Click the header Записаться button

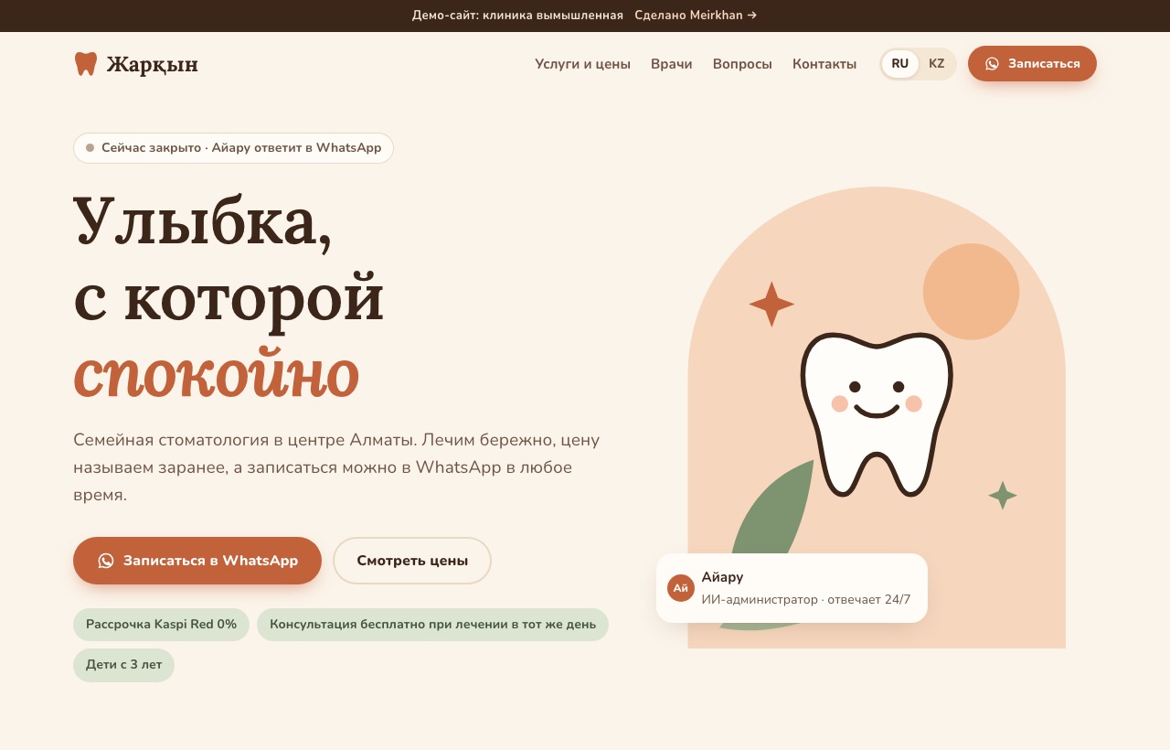coord(1032,64)
